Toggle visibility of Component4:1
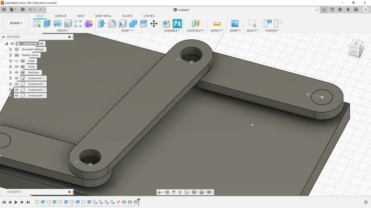 [x=17, y=96]
